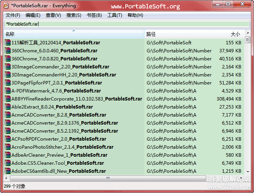The height and width of the screenshot is (193, 254).
Task: Click the RAR icon beside 115解析工具_20120414_PortableSoft.rar
Action: 8,43
